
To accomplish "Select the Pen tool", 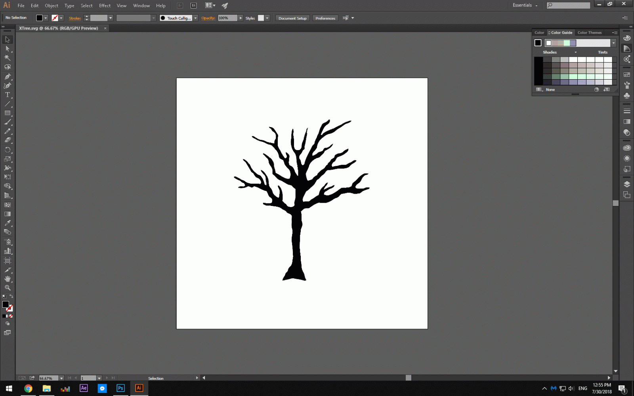I will click(7, 77).
